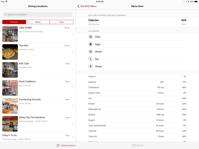Select Connecting Grounds location name
The image size is (199, 149).
click(30, 99)
